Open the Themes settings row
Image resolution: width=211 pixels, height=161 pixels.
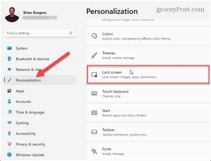(x=148, y=55)
